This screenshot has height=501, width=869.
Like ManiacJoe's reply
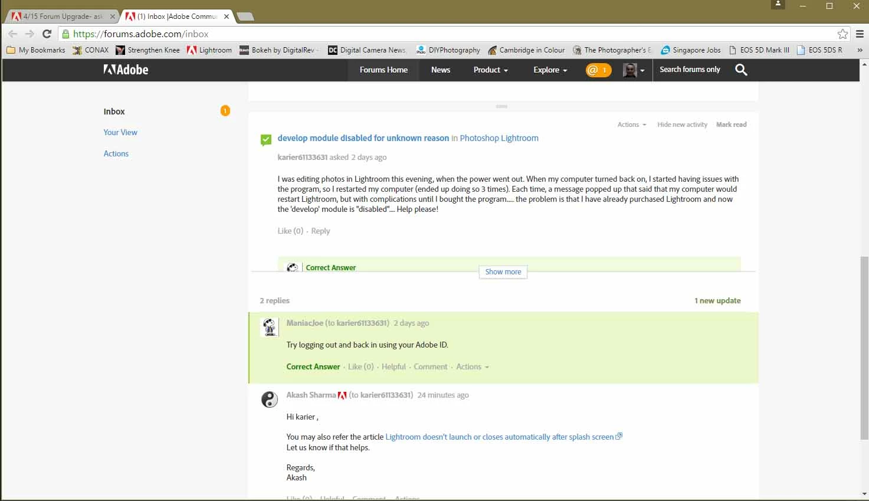point(360,366)
